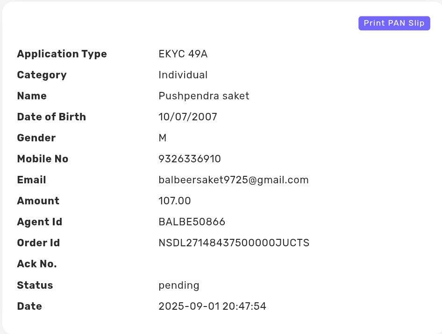The height and width of the screenshot is (334, 442).
Task: Click the amount value 107.00
Action: [175, 201]
